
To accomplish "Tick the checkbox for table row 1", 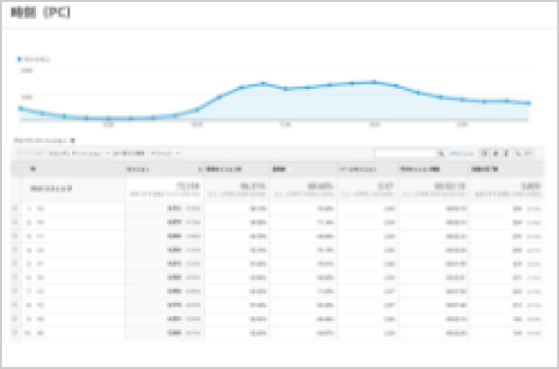I will pyautogui.click(x=15, y=208).
